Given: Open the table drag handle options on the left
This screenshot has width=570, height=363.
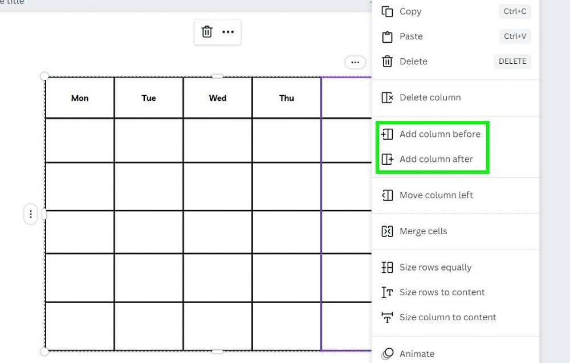Looking at the screenshot, I should 30,214.
